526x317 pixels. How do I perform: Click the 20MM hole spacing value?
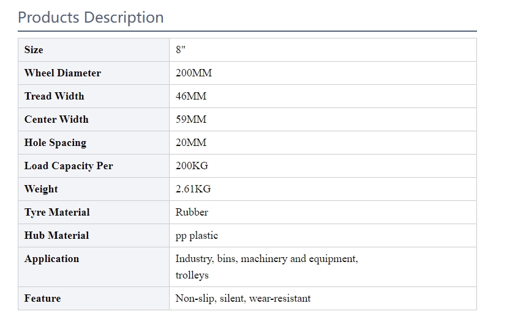[x=191, y=143]
